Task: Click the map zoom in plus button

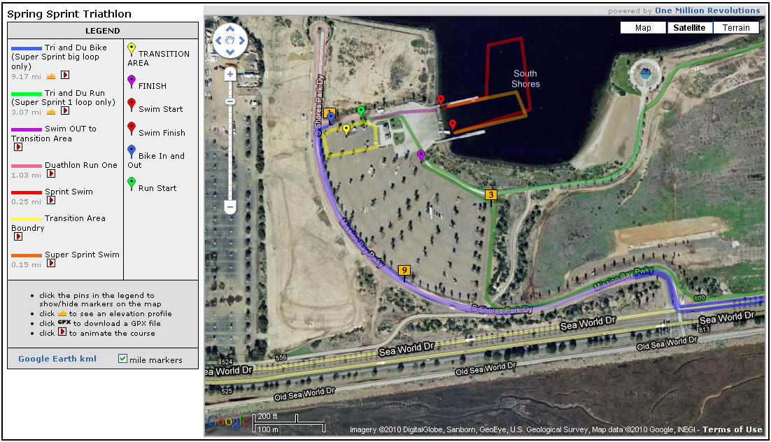Action: (x=229, y=73)
